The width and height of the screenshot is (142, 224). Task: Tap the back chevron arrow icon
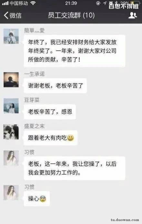coord(6,15)
